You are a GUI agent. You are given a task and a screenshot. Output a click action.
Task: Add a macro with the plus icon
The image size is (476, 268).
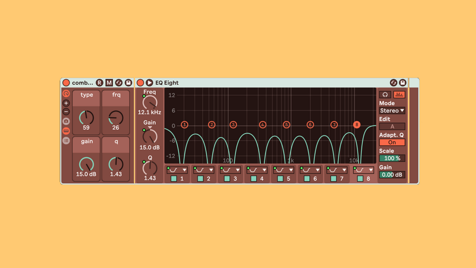coord(66,103)
